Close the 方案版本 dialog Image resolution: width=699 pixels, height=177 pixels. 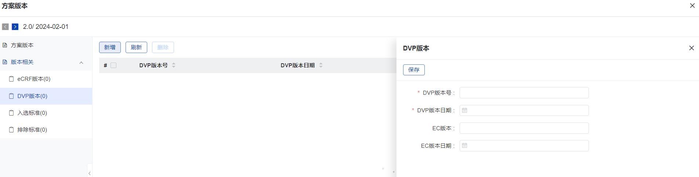692,5
